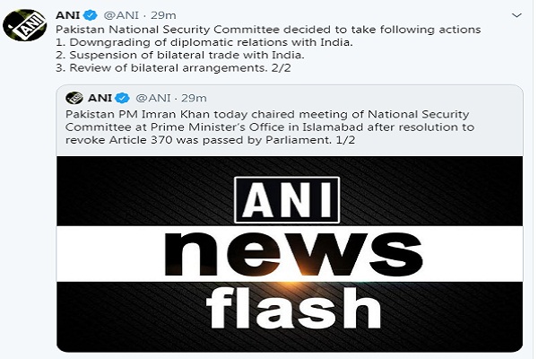Click the ANI profile avatar of the main tweet
This screenshot has height=359, width=538.
click(25, 25)
